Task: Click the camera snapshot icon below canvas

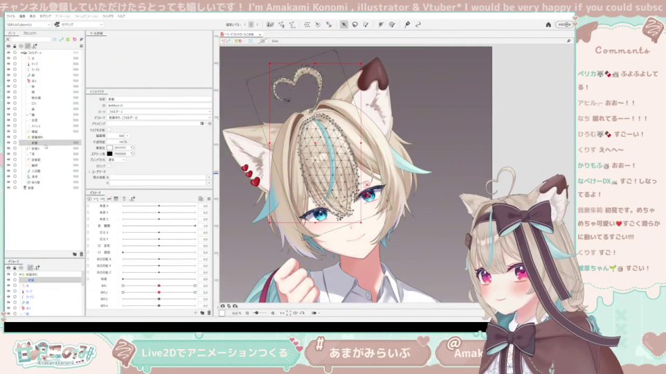Action: pos(222,306)
